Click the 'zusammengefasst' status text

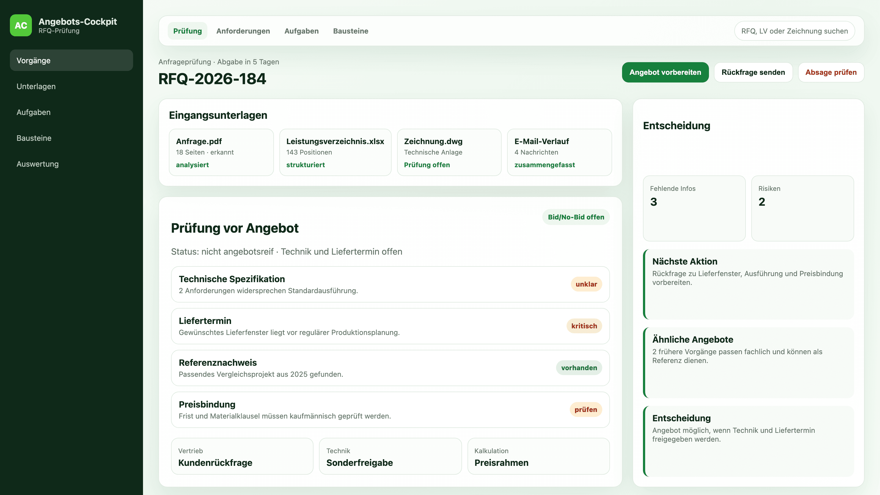[x=544, y=165]
